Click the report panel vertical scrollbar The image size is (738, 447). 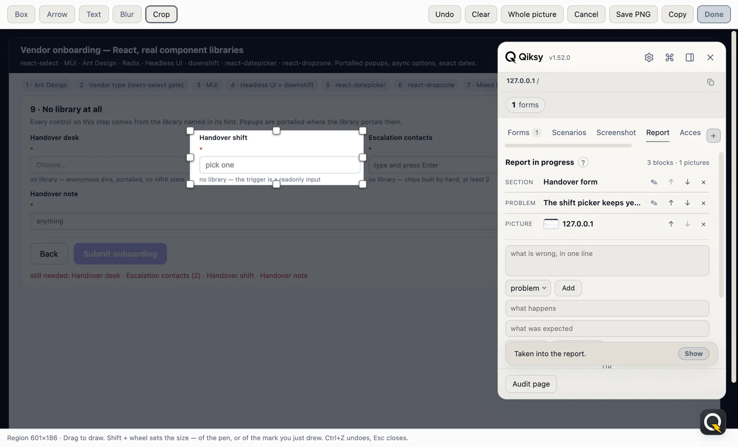721,224
